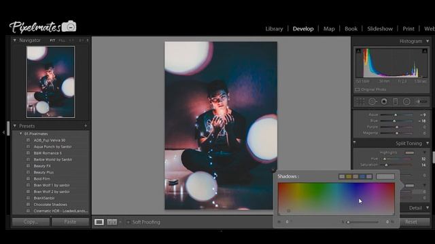Toggle histogram shadow clipping indicator

[358, 51]
